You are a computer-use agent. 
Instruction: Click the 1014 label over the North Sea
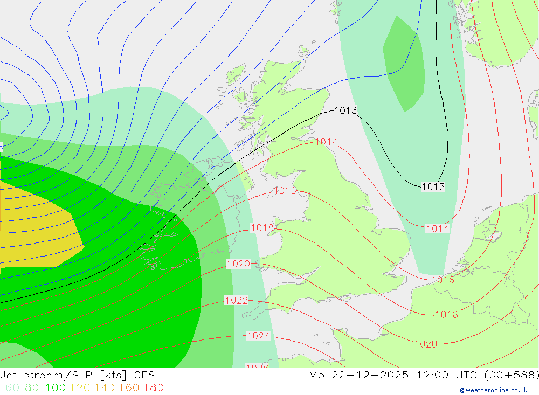(x=438, y=228)
